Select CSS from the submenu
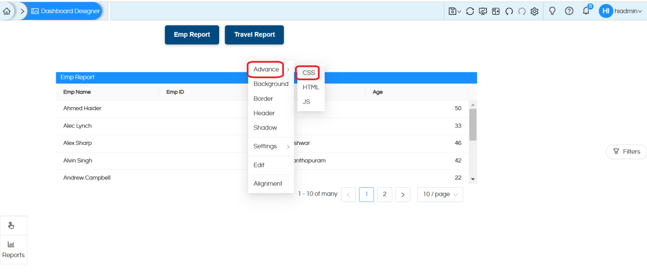This screenshot has width=647, height=278. click(308, 73)
